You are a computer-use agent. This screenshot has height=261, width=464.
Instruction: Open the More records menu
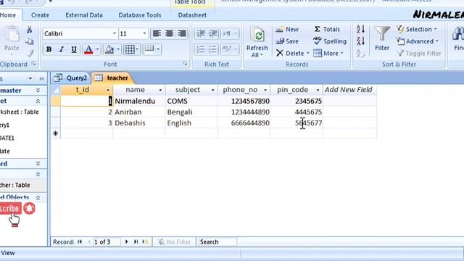pos(328,53)
